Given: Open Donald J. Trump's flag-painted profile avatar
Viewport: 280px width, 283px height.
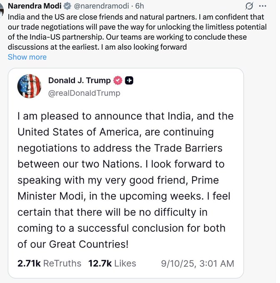Looking at the screenshot, I should pyautogui.click(x=29, y=86).
